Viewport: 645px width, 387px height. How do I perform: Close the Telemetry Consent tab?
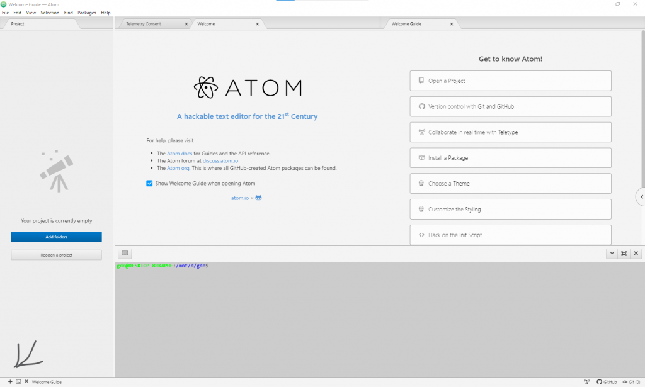[186, 24]
